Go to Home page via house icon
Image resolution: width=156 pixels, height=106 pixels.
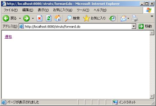(58, 18)
